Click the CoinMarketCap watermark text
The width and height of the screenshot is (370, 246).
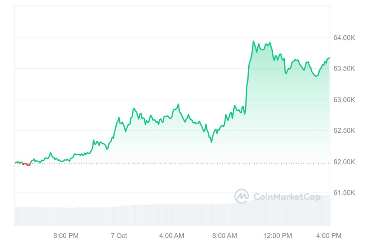point(287,197)
